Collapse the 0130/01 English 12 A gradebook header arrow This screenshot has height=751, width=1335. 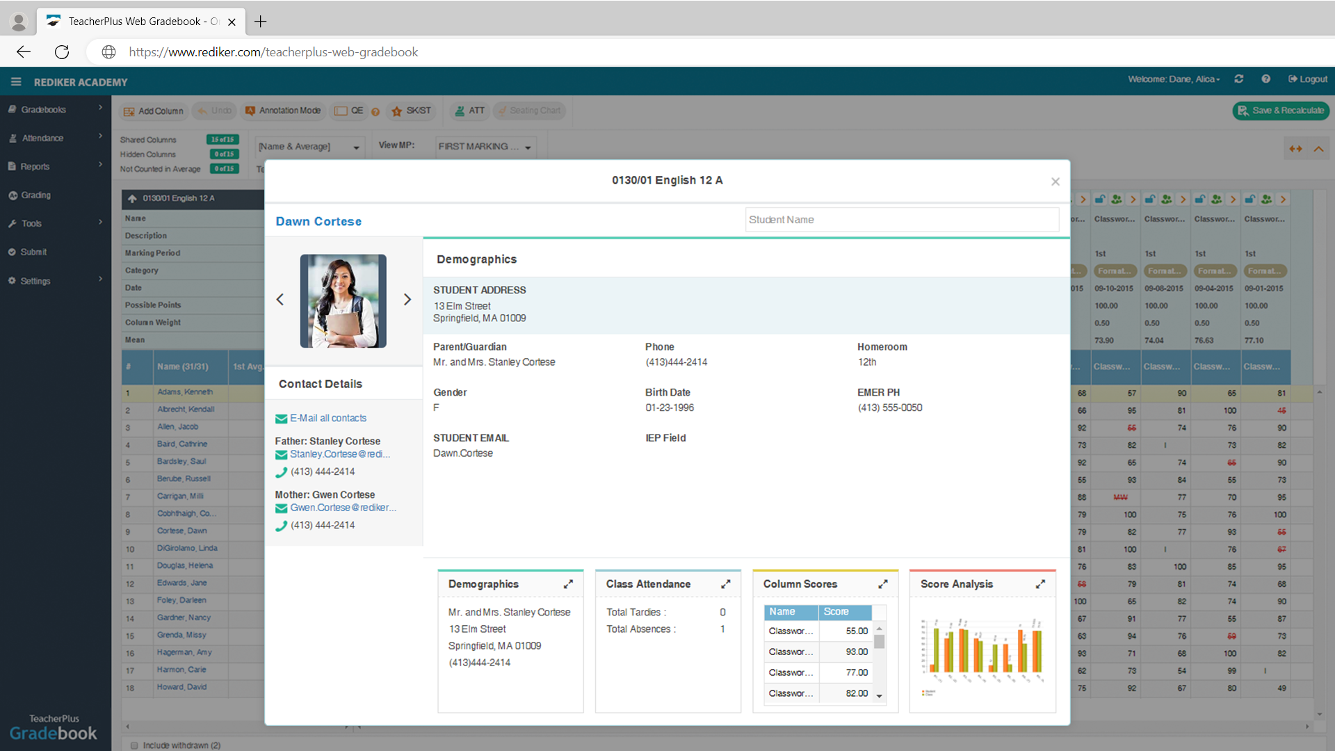click(132, 199)
